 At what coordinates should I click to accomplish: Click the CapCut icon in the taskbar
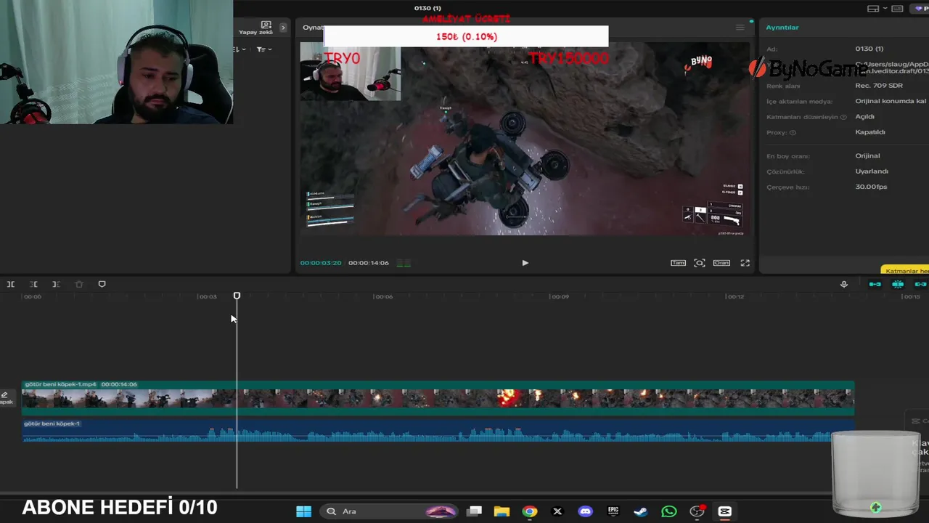coord(724,511)
